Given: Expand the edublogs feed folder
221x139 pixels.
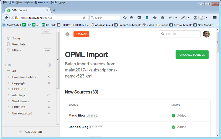Looking at the screenshot, I should coord(9,95).
